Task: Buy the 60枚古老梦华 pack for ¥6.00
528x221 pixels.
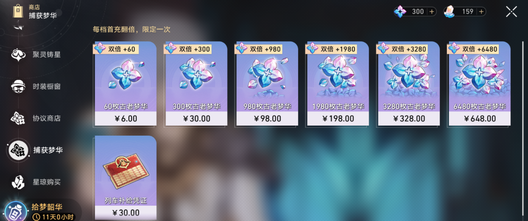Action: pos(126,84)
